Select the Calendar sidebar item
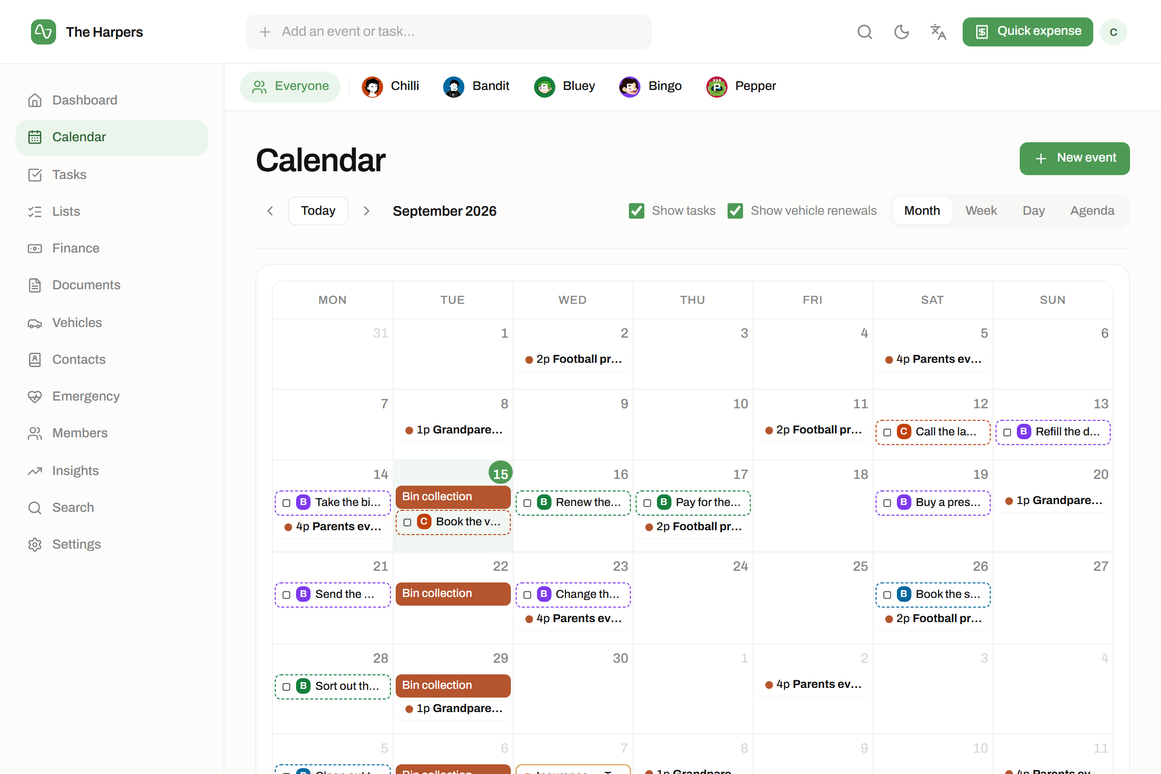The width and height of the screenshot is (1161, 774). pos(112,137)
